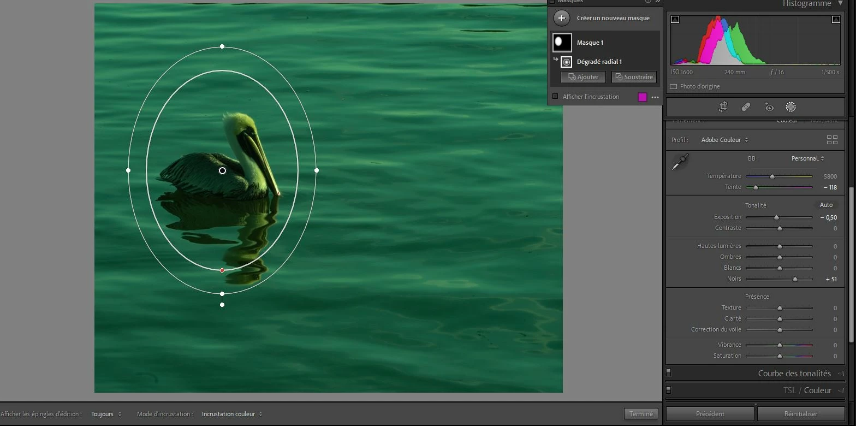
Task: Click the Terminé button
Action: (x=641, y=414)
